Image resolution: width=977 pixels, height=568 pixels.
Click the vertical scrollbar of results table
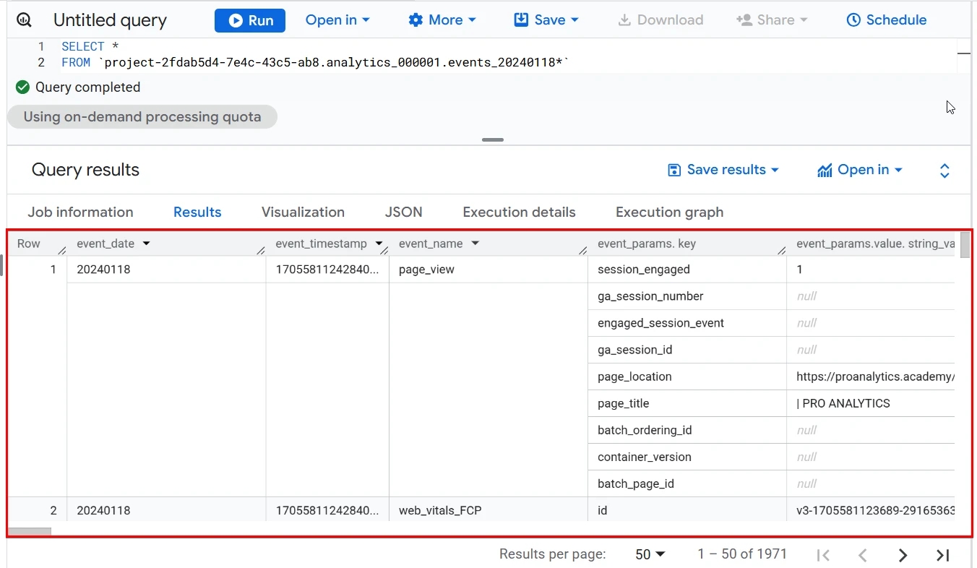click(x=965, y=245)
